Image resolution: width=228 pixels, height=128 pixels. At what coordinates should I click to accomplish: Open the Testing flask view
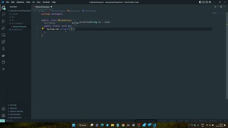pyautogui.click(x=4, y=49)
